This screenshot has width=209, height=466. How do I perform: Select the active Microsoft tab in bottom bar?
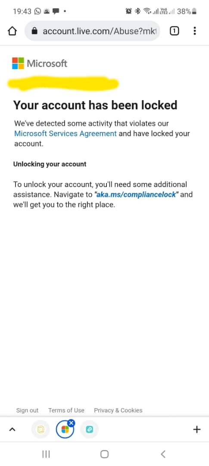tap(65, 430)
